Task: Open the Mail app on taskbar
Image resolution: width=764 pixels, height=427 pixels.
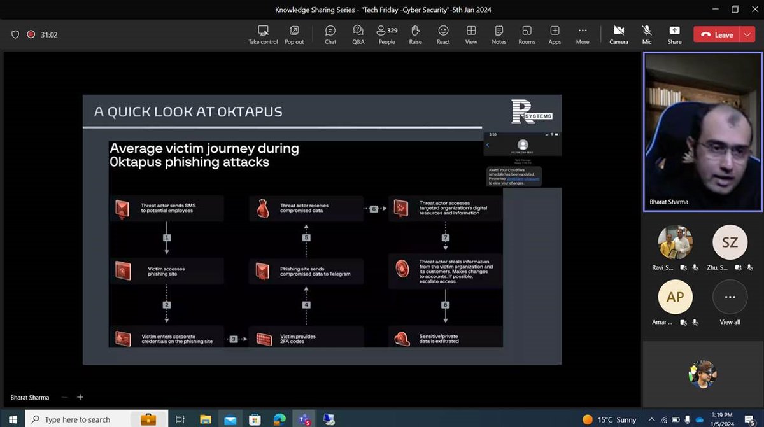Action: (230, 419)
